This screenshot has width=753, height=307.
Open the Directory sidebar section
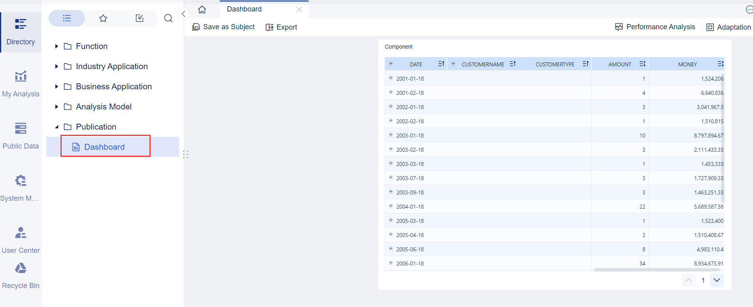click(21, 32)
